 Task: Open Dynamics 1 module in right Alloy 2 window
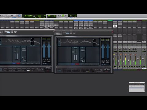coord(78,71)
